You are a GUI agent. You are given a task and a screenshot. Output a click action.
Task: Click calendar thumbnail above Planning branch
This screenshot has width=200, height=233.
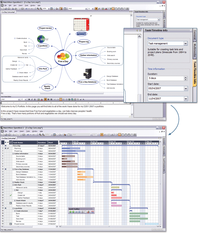(82, 24)
